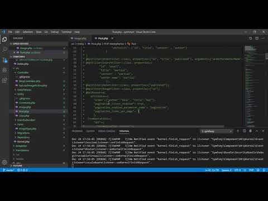Change encoding via UTF-8 status item
This screenshot has width=268, height=201.
tap(237, 170)
